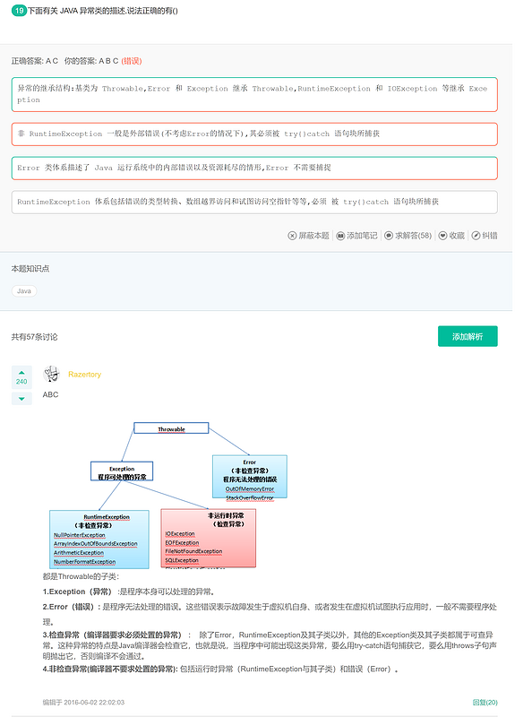Click the vote count 240
Image resolution: width=515 pixels, height=717 pixels.
coord(21,382)
